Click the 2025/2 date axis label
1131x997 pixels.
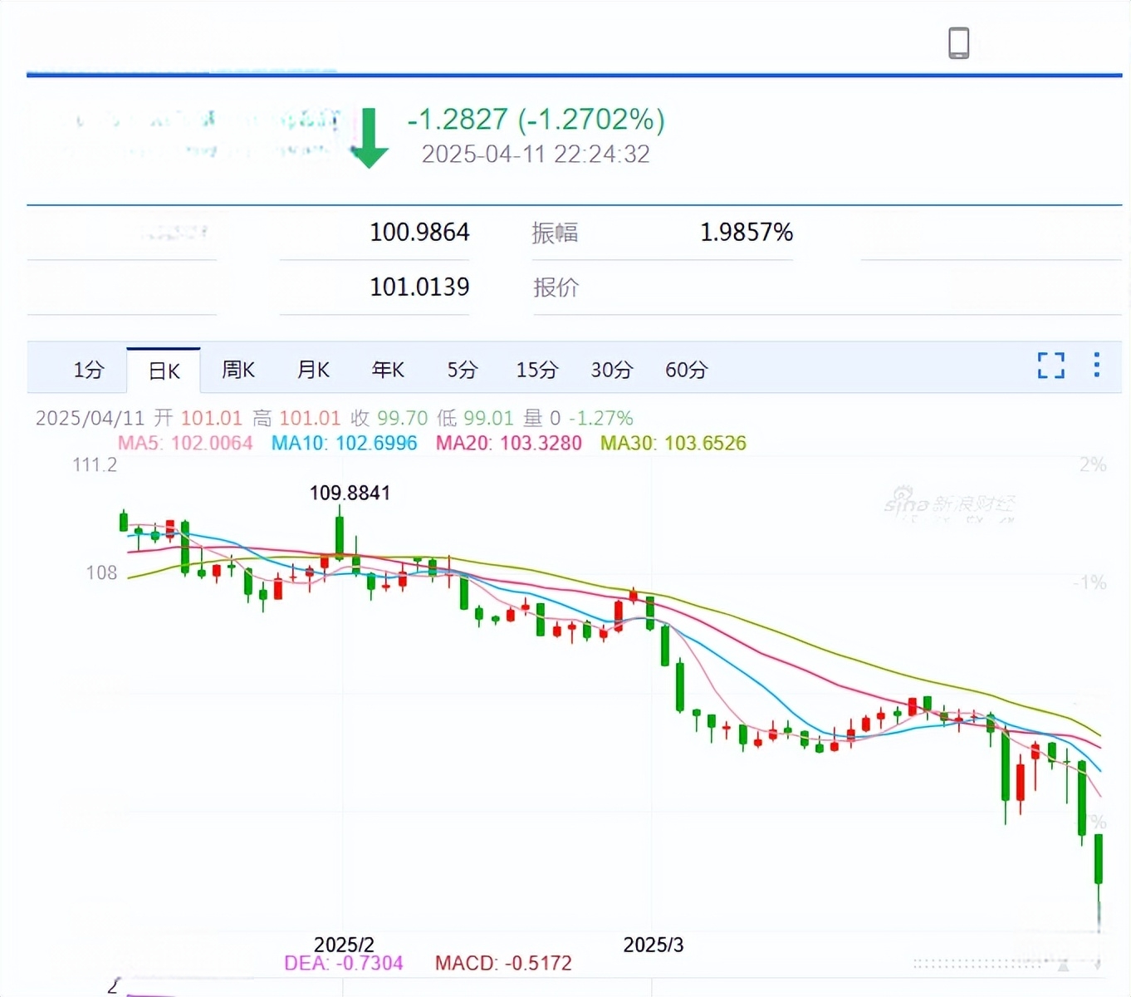pos(344,945)
